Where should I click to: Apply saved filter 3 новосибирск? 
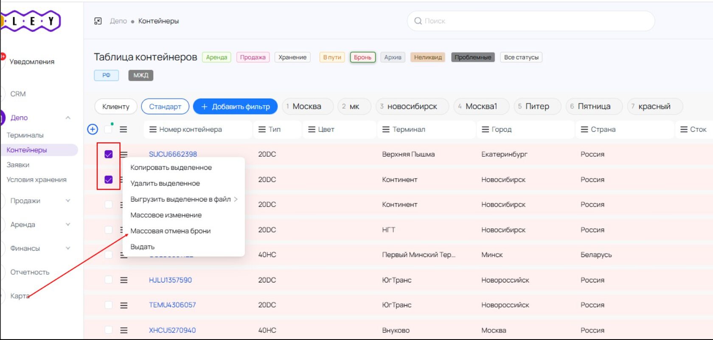pos(412,107)
